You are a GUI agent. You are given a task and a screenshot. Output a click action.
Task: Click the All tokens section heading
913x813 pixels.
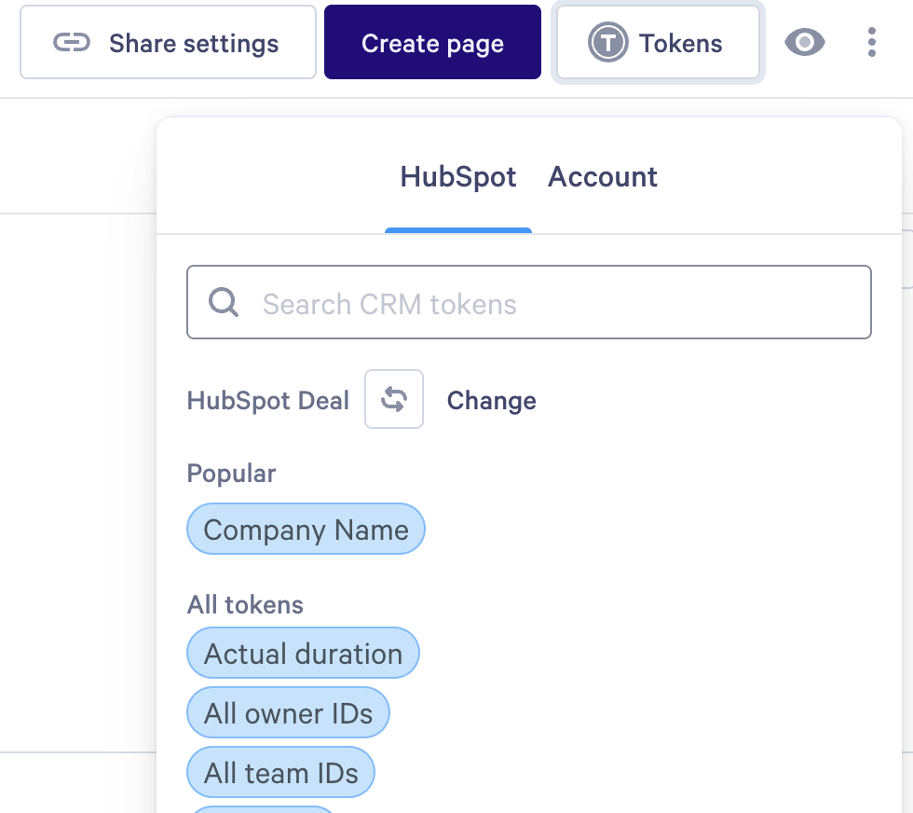pos(245,604)
